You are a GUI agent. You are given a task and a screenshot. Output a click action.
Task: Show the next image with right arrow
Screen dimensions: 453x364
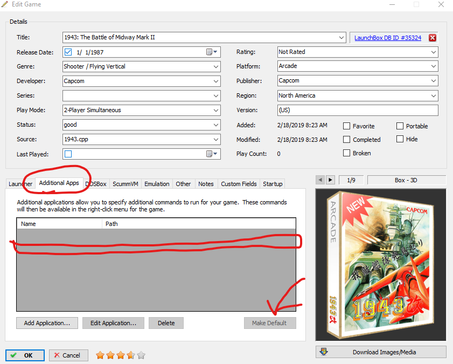[x=330, y=180]
